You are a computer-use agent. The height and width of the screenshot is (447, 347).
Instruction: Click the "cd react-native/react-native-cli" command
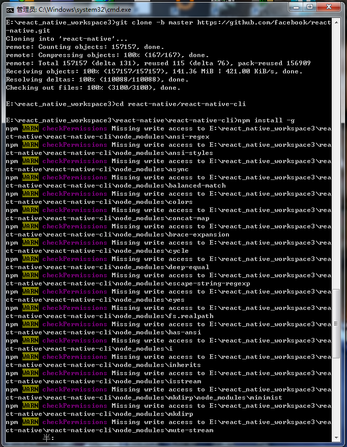click(181, 104)
